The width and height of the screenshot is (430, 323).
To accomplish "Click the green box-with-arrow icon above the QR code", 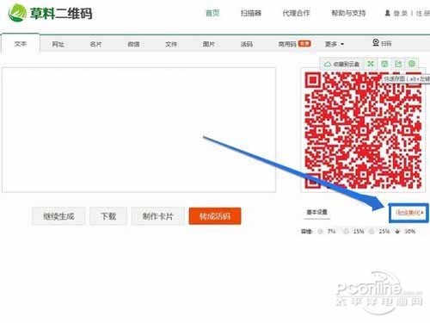I will pos(398,64).
